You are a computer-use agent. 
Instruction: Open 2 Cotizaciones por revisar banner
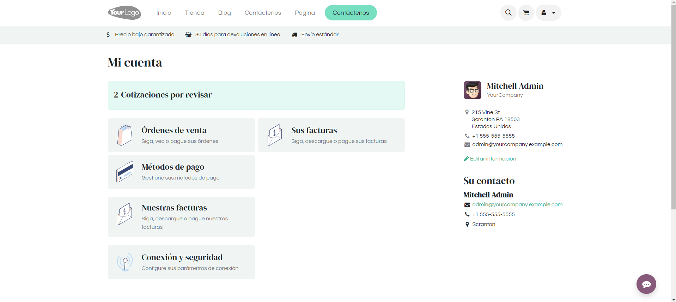click(x=256, y=95)
